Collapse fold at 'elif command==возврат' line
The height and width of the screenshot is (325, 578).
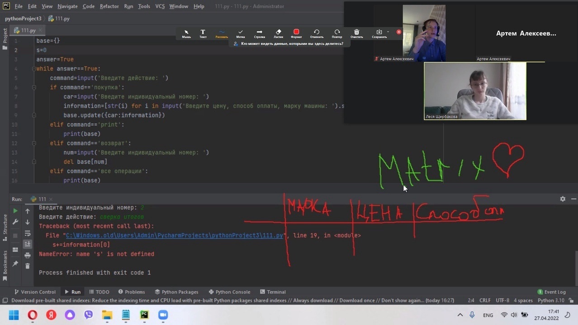click(x=34, y=143)
